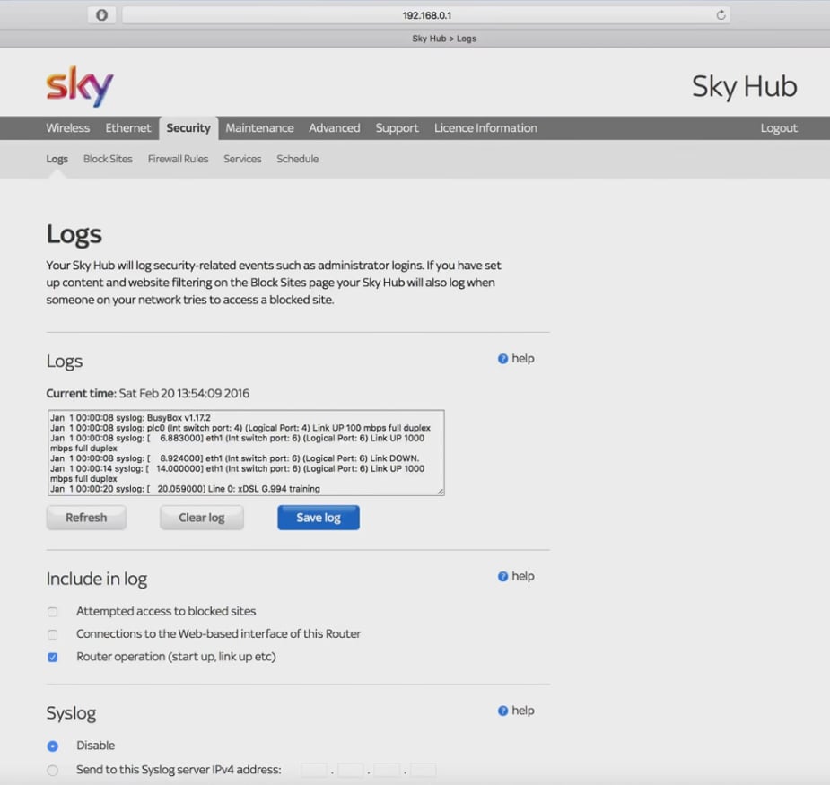The image size is (830, 785).
Task: Enable Connections to Web-based interface checkbox
Action: pos(52,634)
